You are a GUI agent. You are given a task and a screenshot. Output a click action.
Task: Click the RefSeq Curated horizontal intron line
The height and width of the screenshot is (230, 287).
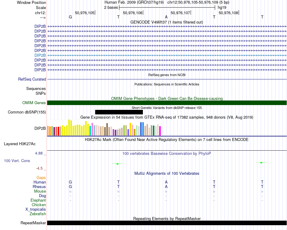tap(167, 79)
